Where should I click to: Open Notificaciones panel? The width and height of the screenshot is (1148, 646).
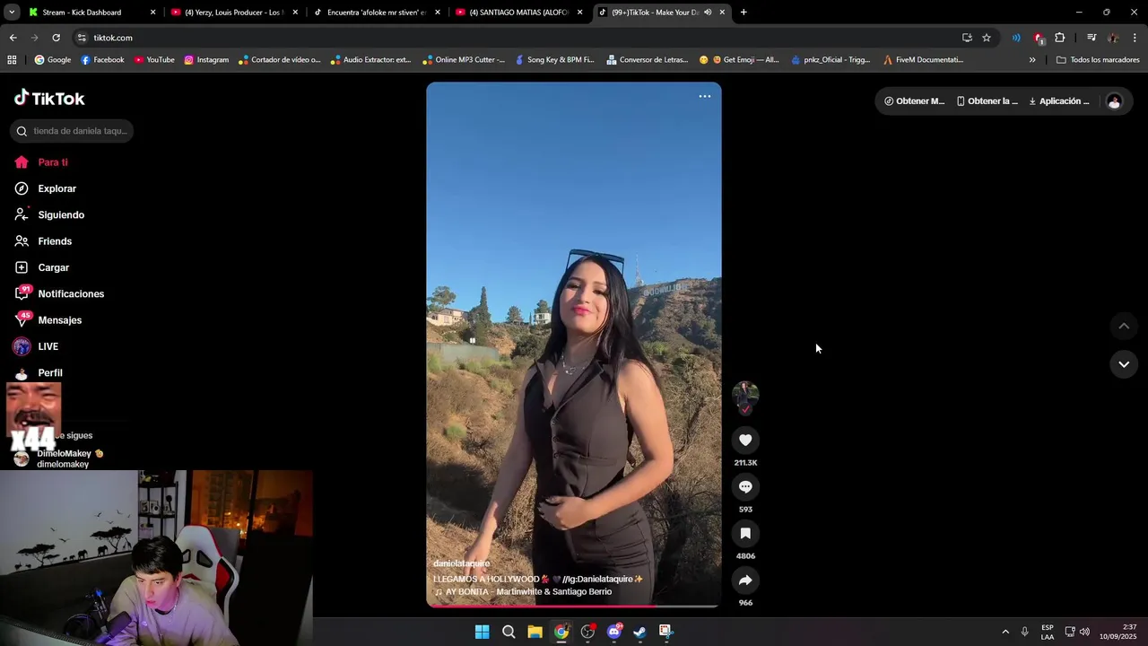pyautogui.click(x=72, y=293)
